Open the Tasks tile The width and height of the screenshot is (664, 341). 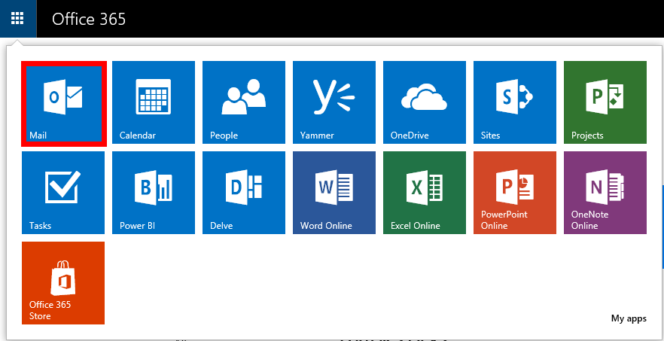[63, 193]
